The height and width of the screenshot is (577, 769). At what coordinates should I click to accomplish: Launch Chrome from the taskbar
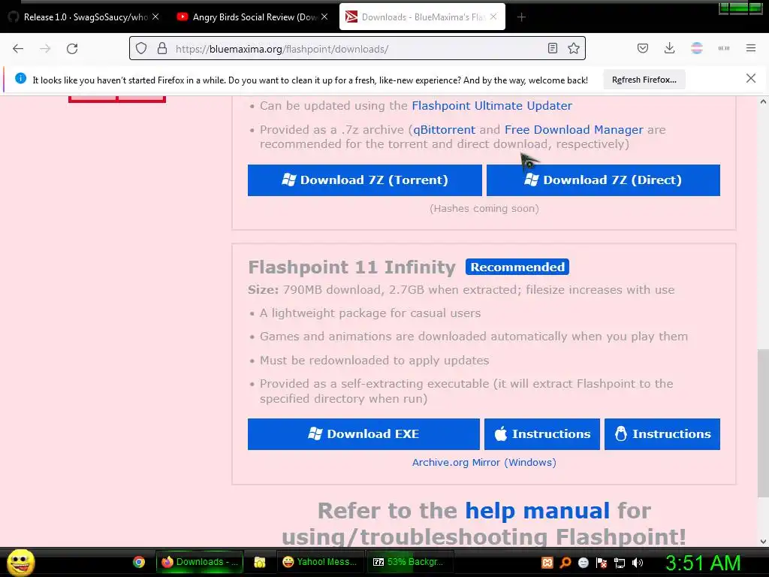click(139, 562)
